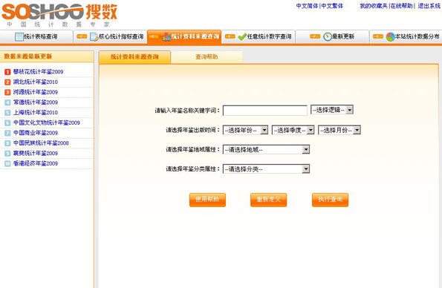Open 中国商业年鉴2009 link
Screen dimensions: 442x288
pyautogui.click(x=36, y=133)
